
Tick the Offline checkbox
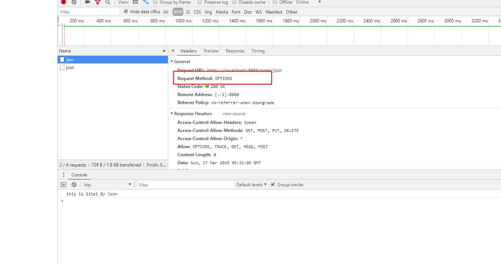tap(275, 2)
